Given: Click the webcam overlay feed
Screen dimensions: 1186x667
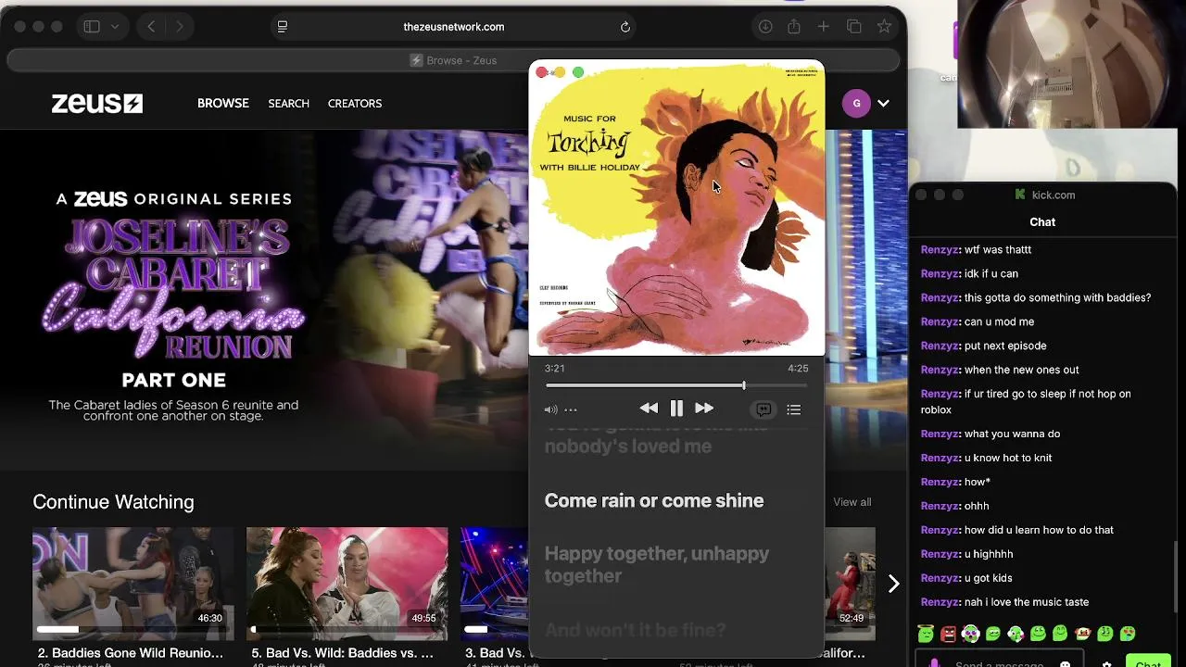Looking at the screenshot, I should pyautogui.click(x=1068, y=64).
